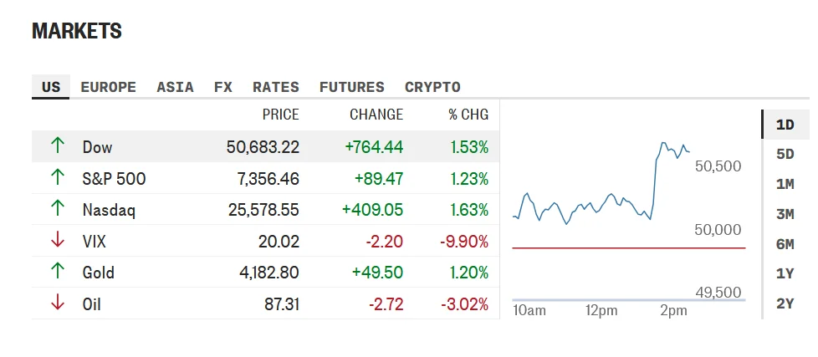Open the CRYPTO tab
Screen dimensions: 818x357
432,87
